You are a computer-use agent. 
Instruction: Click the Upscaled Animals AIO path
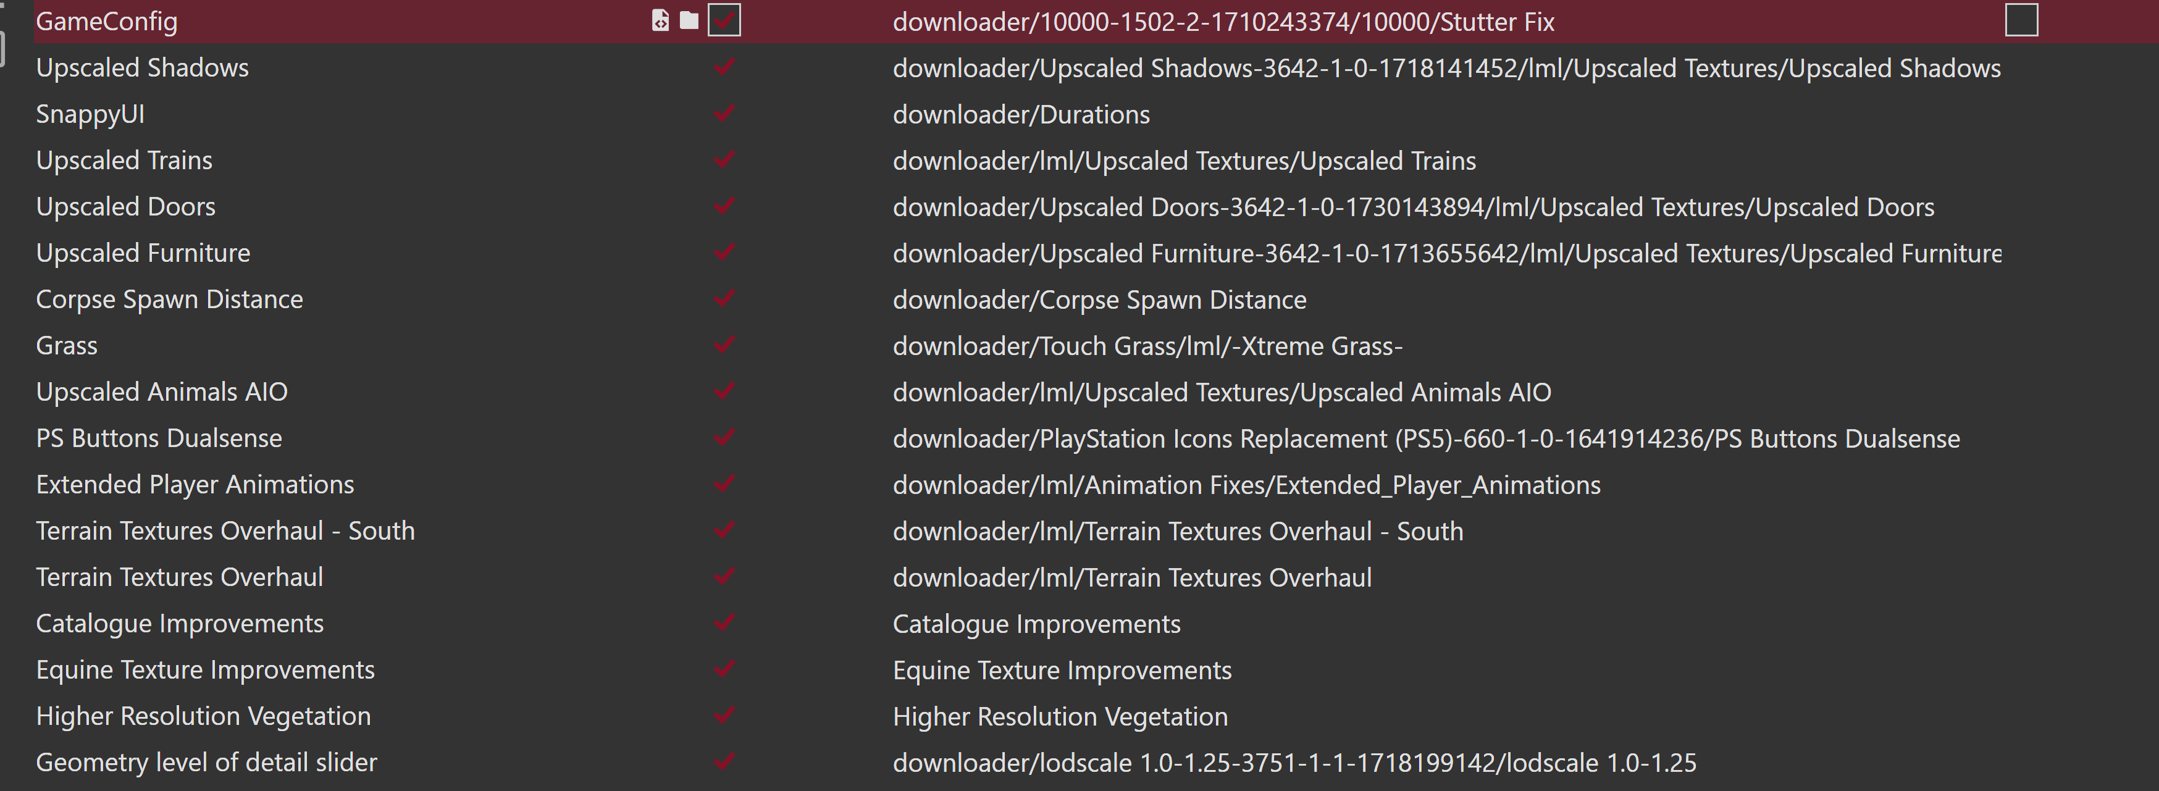point(1221,392)
